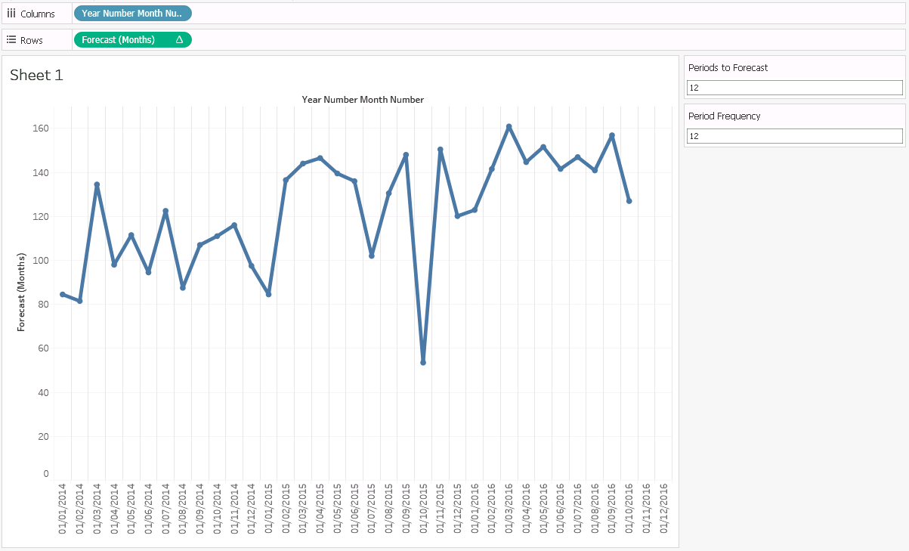909x551 pixels.
Task: Click the lowest data point at 01/10/2015
Action: click(423, 363)
